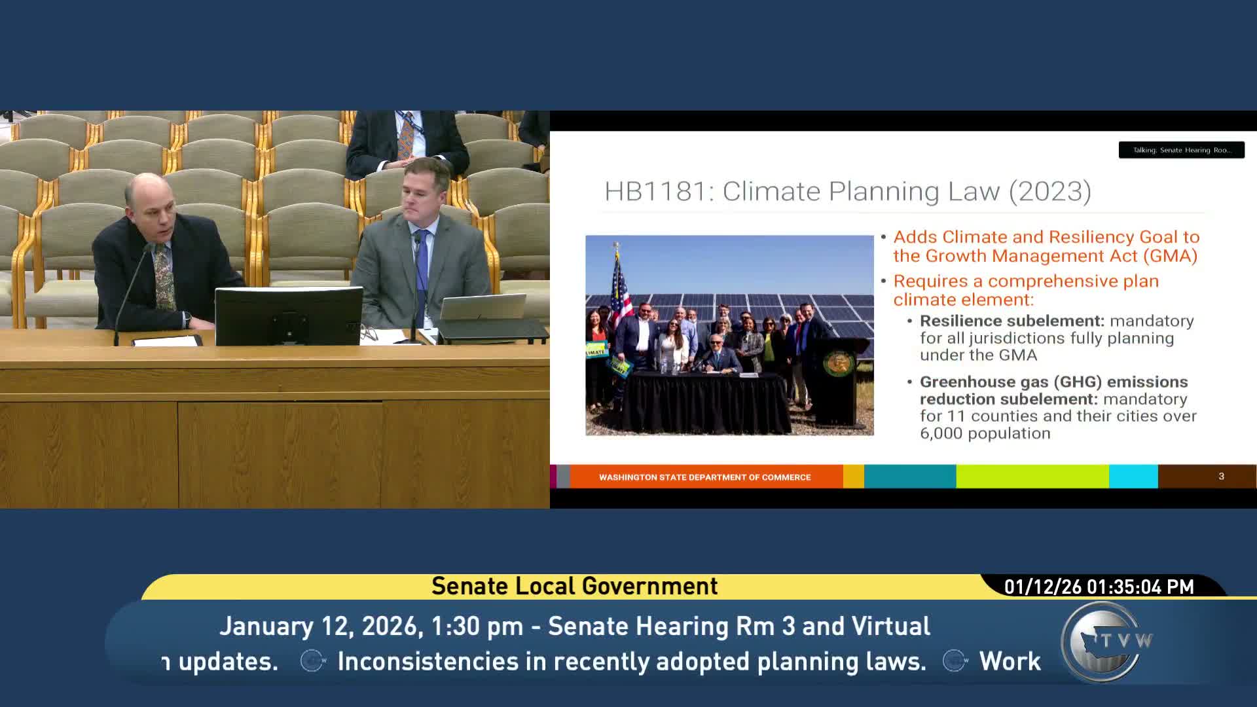Viewport: 1257px width, 707px height.
Task: Click the desktop monitor on the table
Action: coord(289,316)
